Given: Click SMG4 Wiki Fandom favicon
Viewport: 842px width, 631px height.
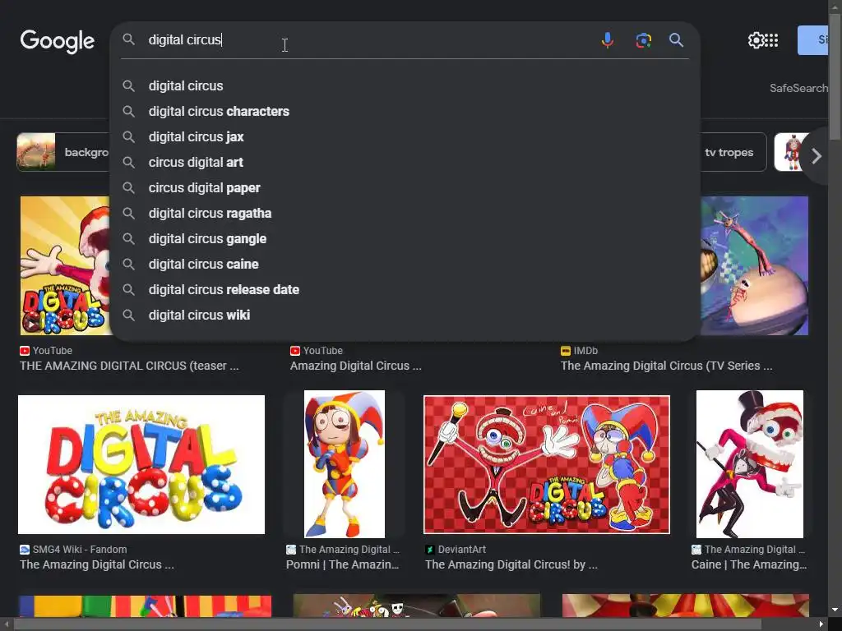Looking at the screenshot, I should [24, 550].
